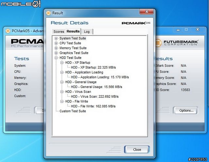Click the HDD Score value 13583

(185, 90)
